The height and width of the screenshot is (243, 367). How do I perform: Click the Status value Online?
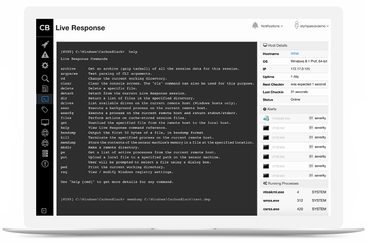[296, 99]
